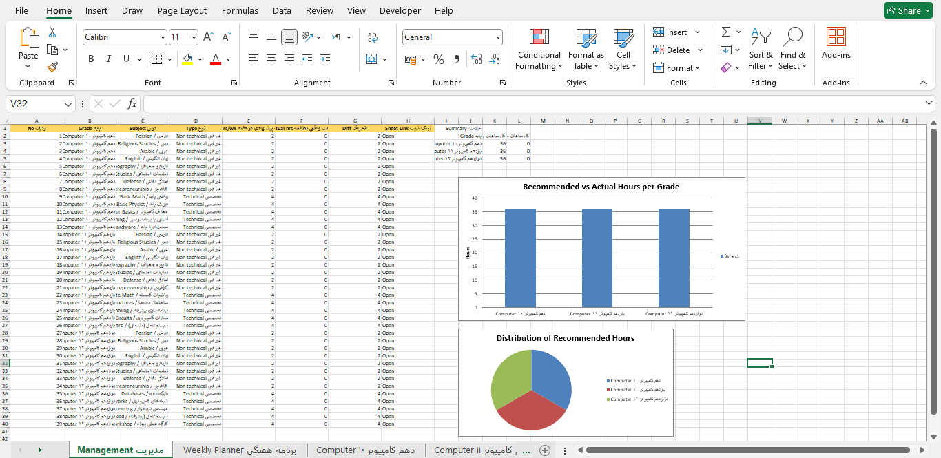Click the Insert Function fx icon
This screenshot has width=941, height=458.
click(132, 104)
